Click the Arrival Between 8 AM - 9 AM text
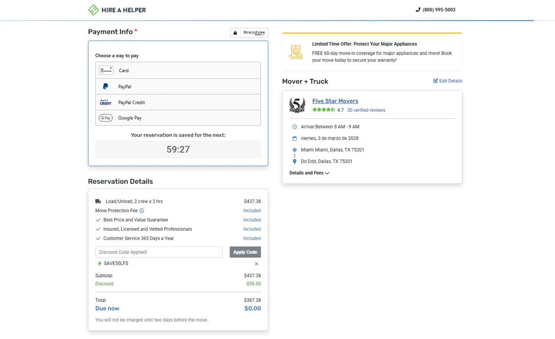The height and width of the screenshot is (339, 555). click(330, 127)
